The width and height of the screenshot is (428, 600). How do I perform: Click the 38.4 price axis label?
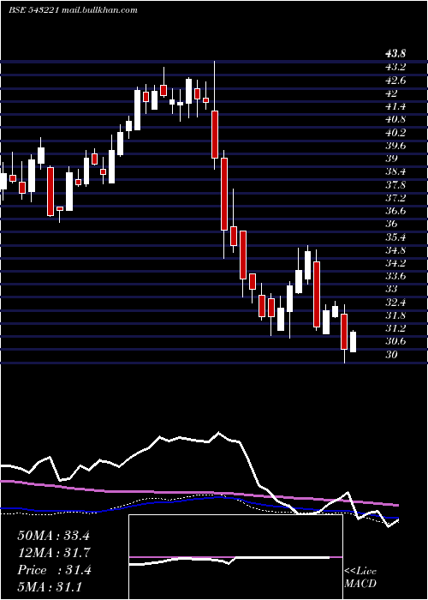click(x=395, y=171)
